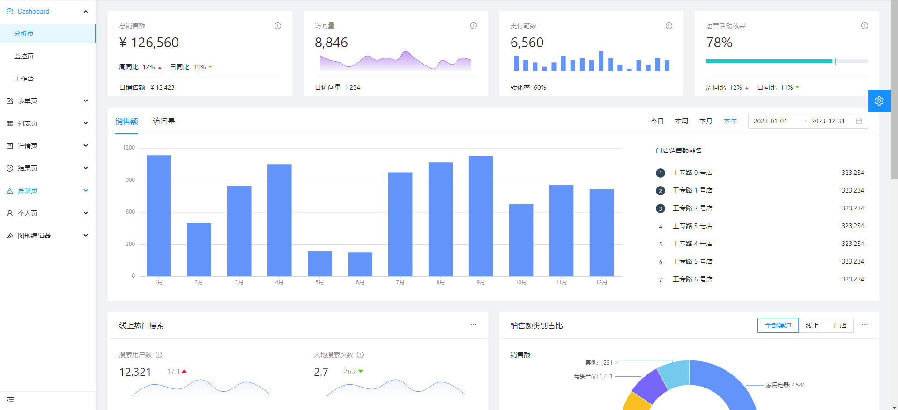
Task: Click the 12,321 search users value
Action: [135, 372]
